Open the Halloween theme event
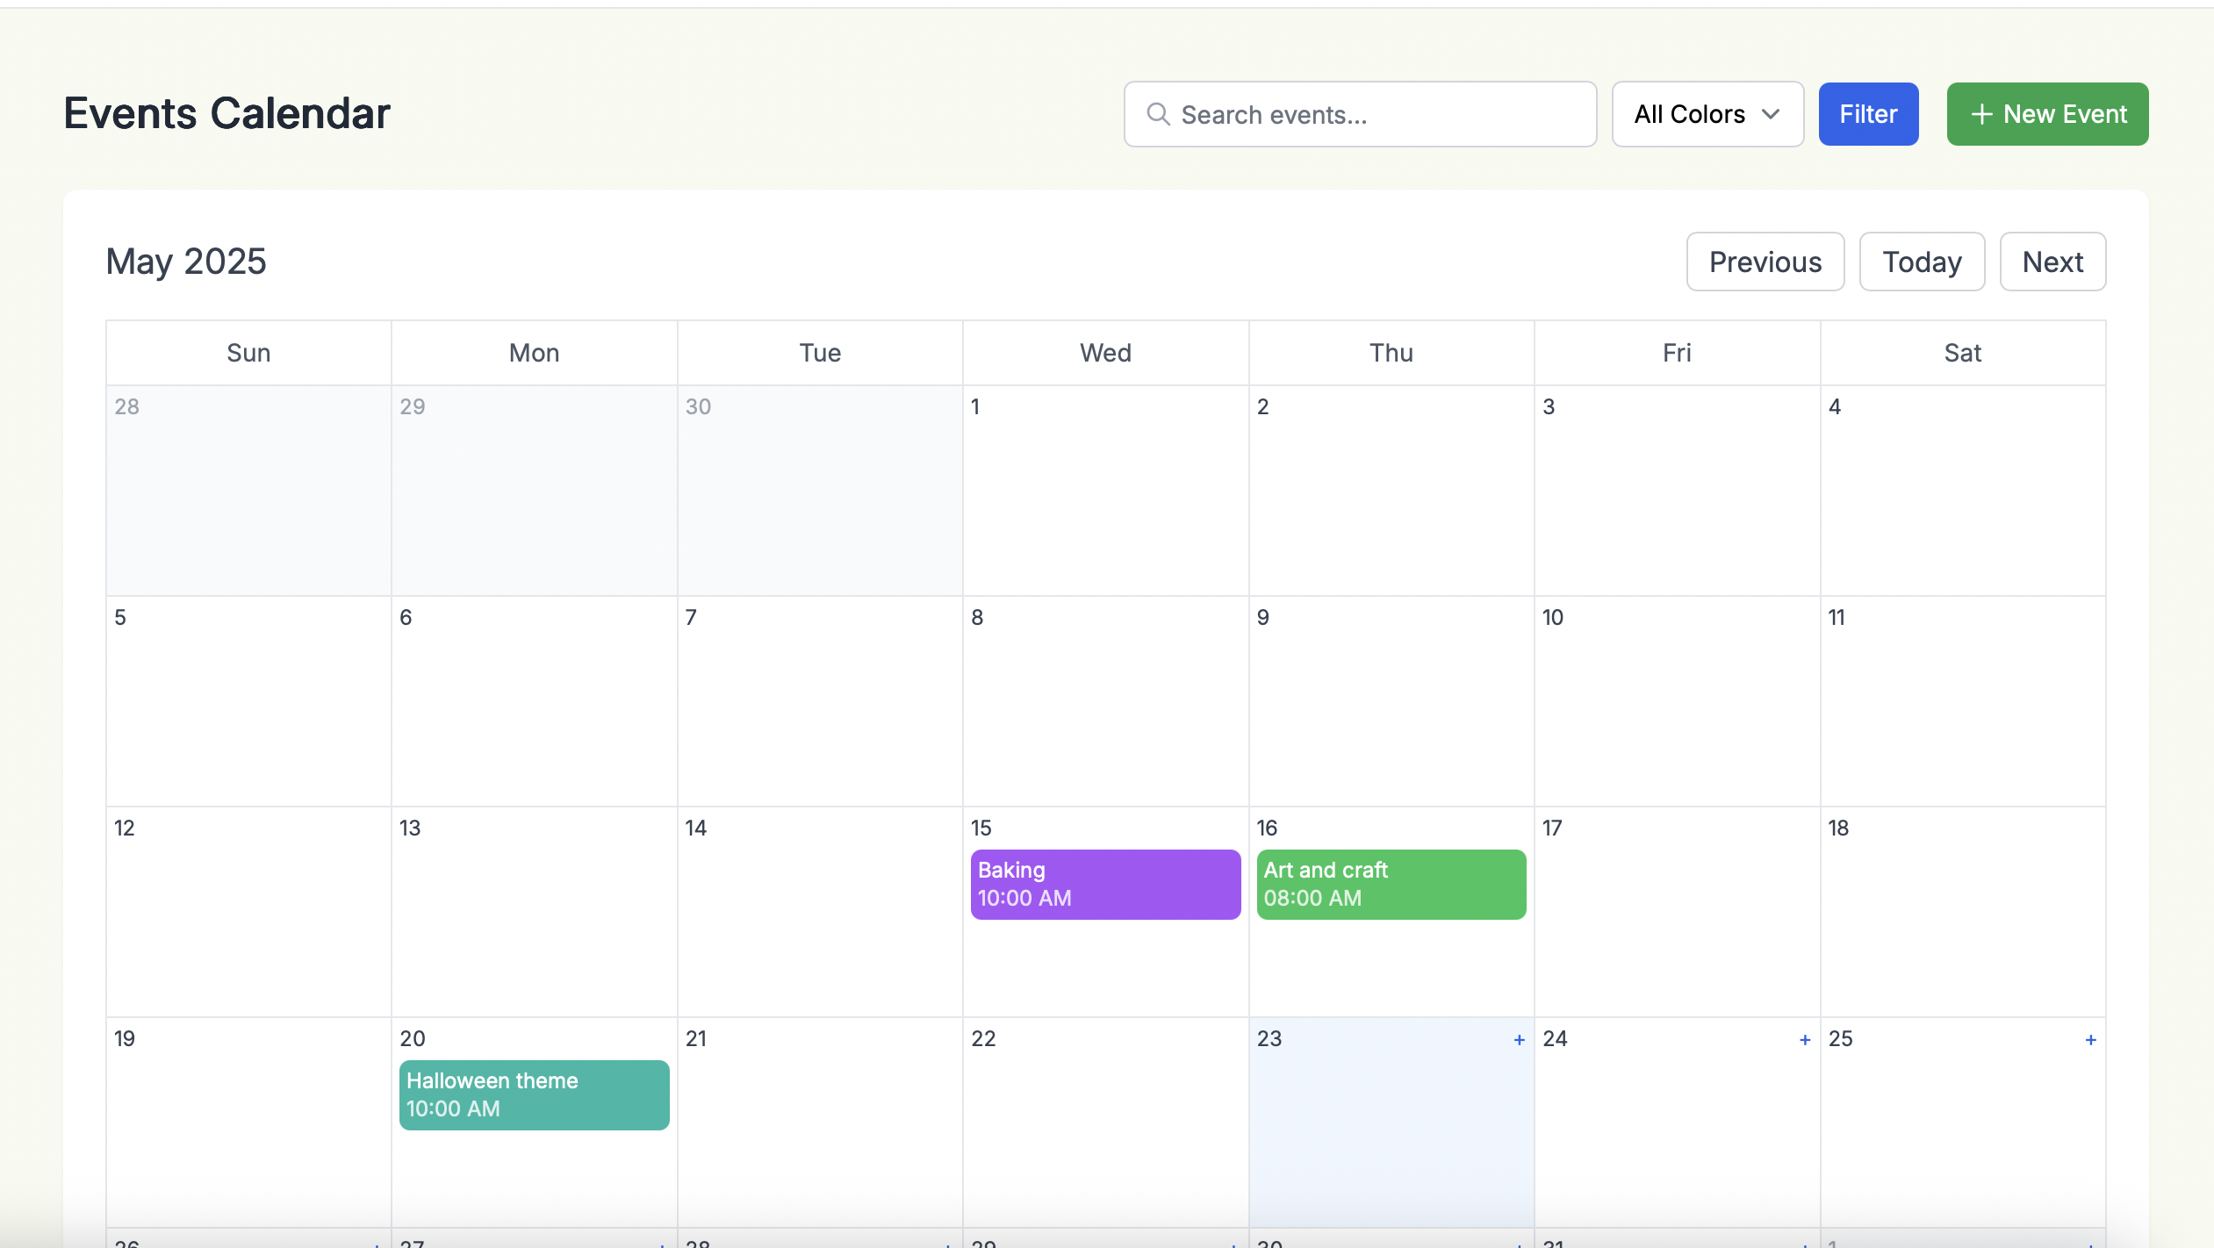The width and height of the screenshot is (2214, 1248). pyautogui.click(x=534, y=1094)
